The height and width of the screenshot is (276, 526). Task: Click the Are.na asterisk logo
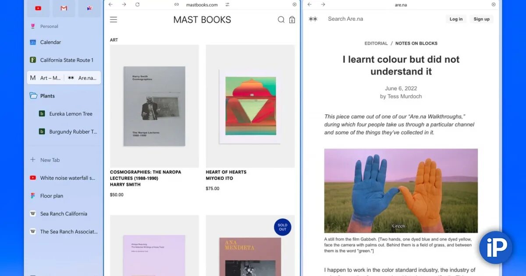(x=313, y=19)
